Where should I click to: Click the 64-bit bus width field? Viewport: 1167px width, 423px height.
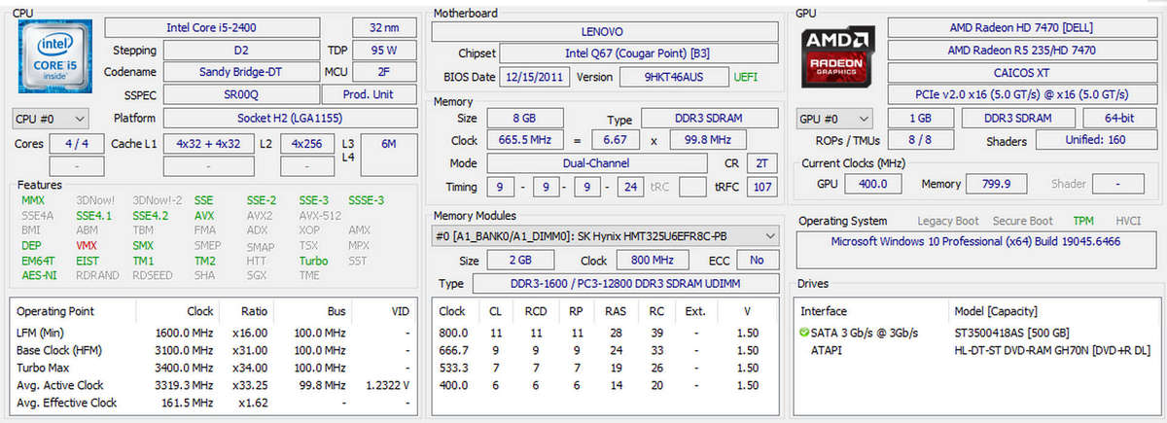pos(1119,118)
